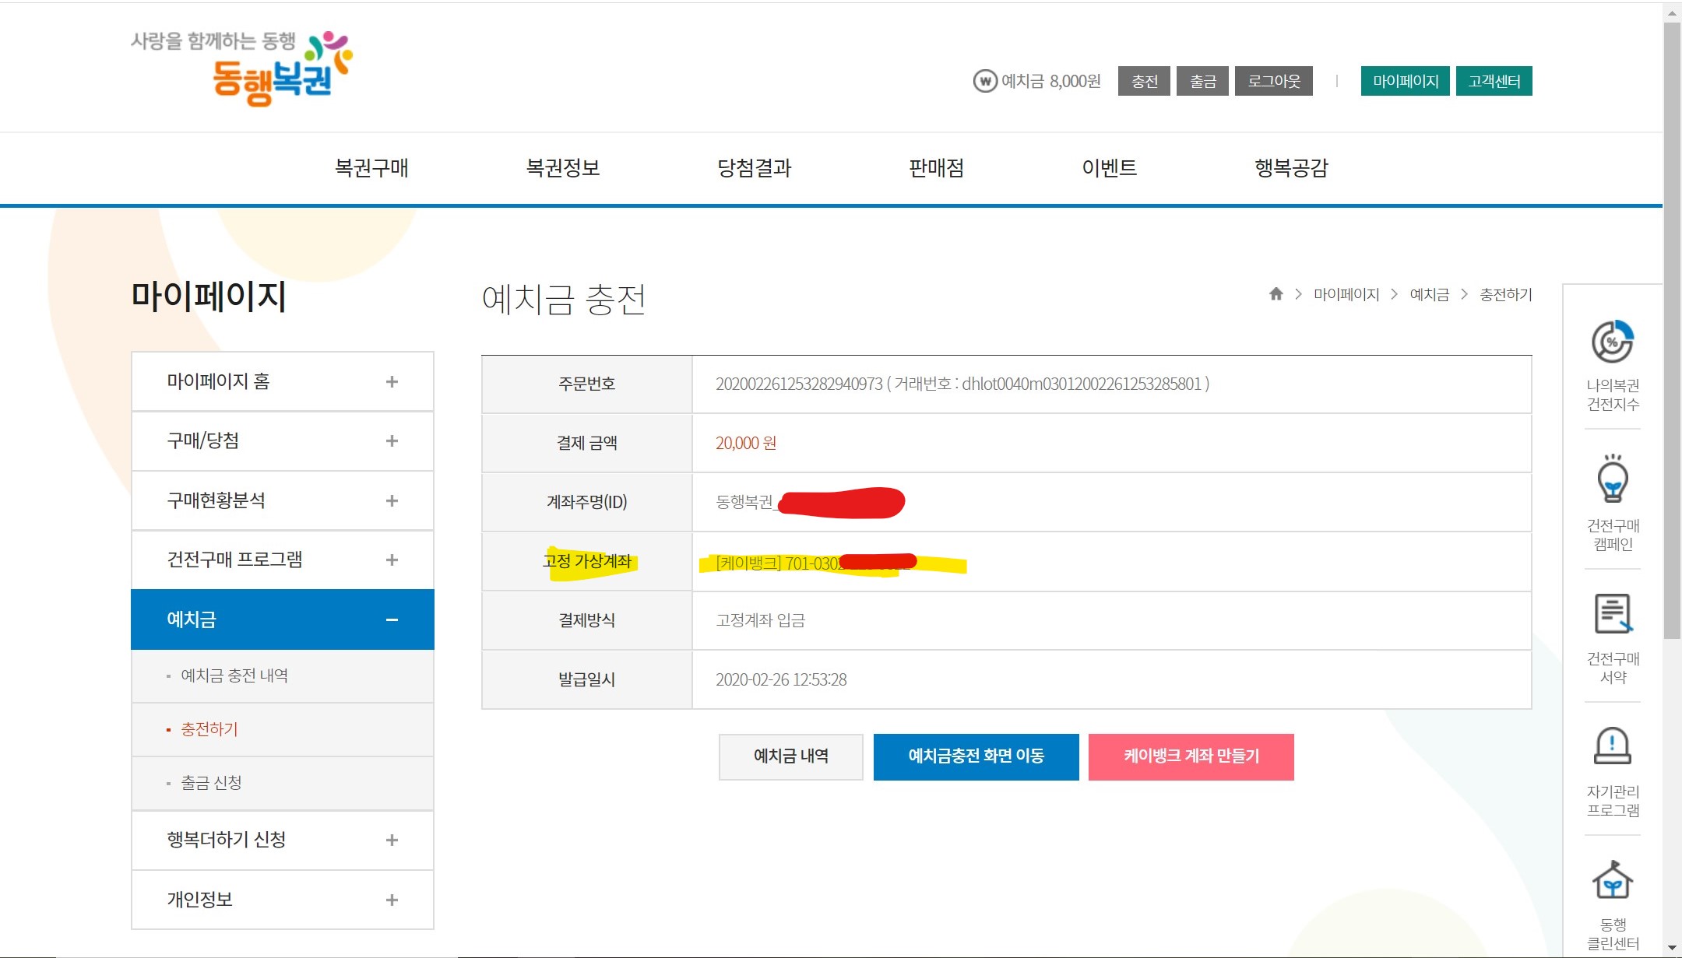Click the home icon in breadcrumb
The image size is (1682, 958).
click(x=1276, y=294)
